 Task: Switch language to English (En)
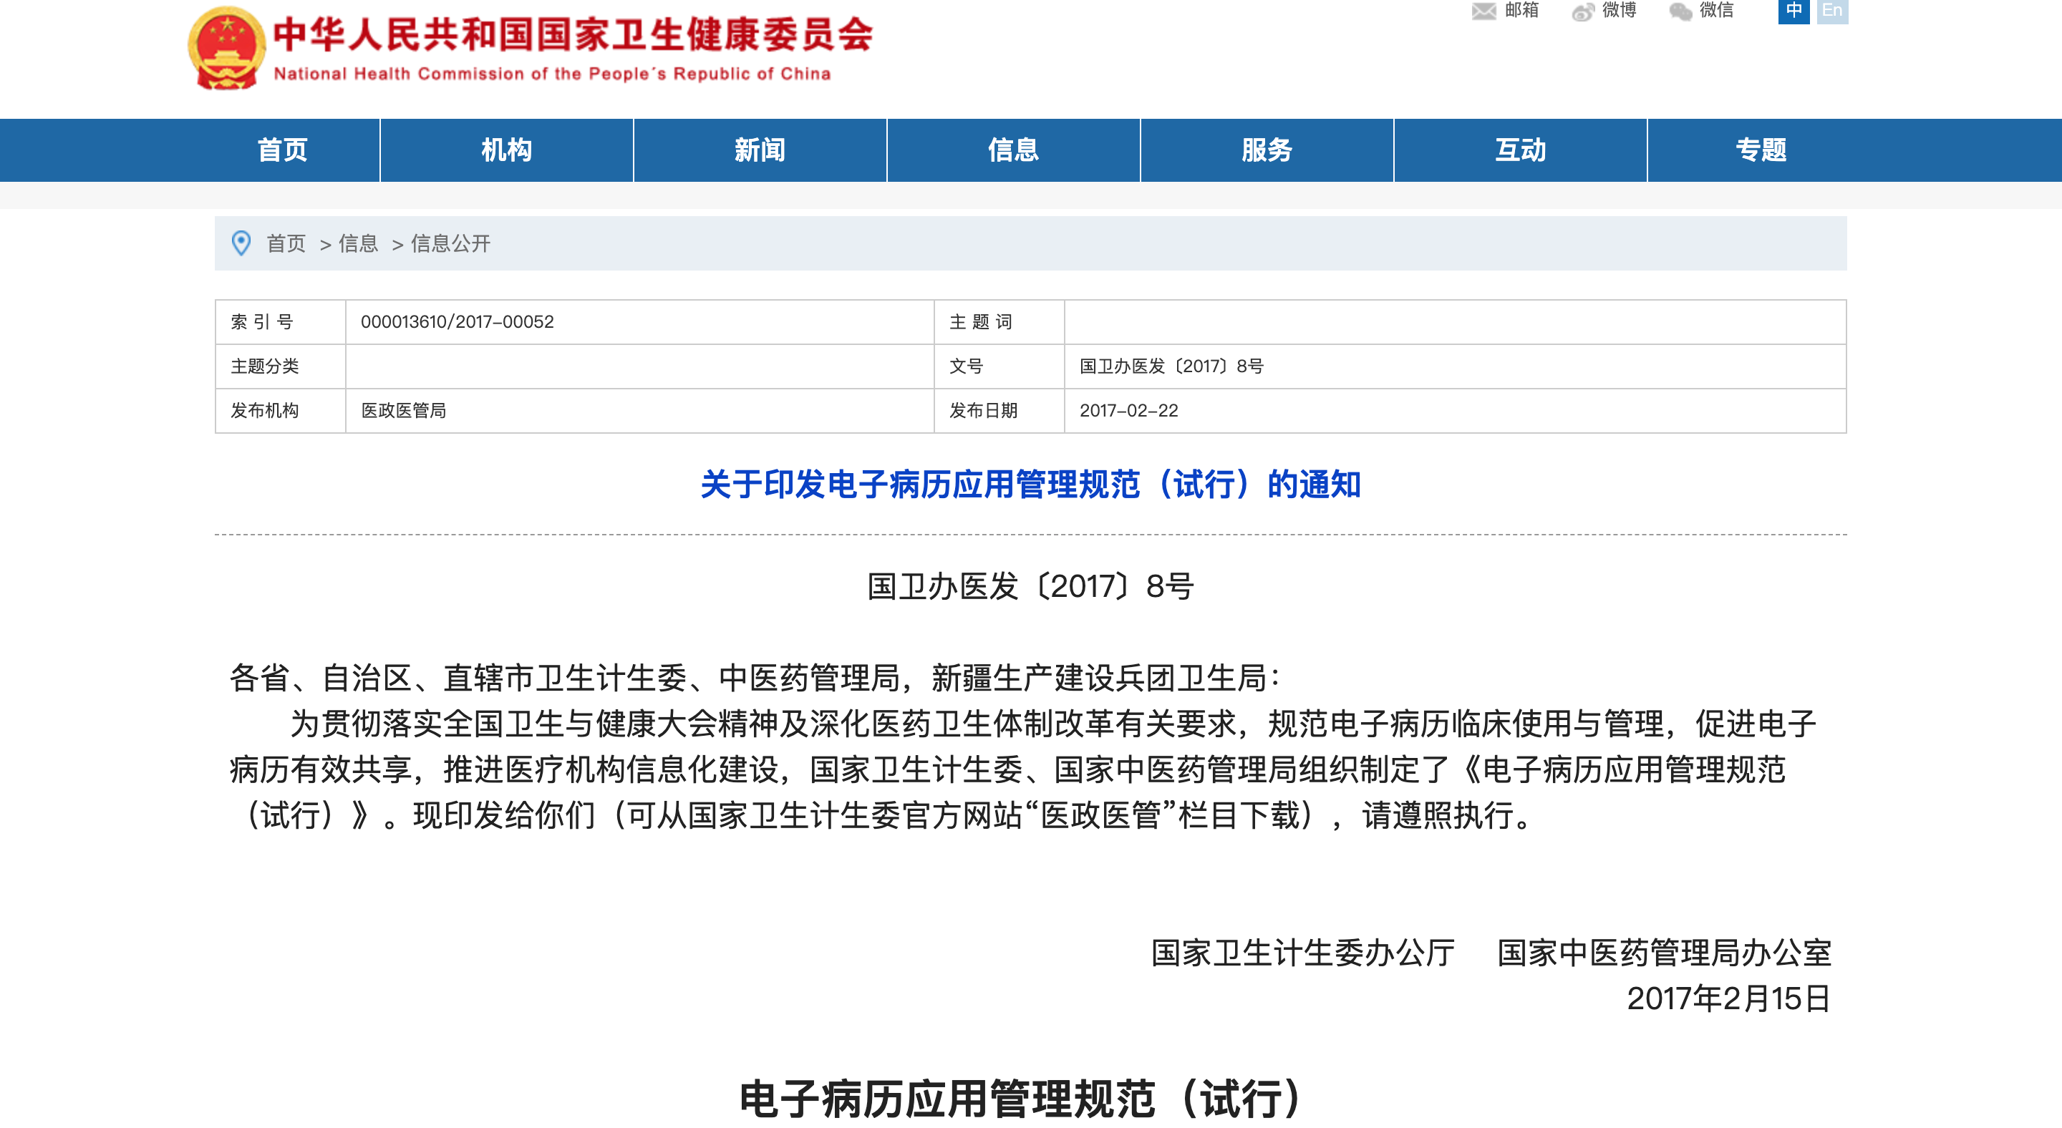click(x=1831, y=11)
